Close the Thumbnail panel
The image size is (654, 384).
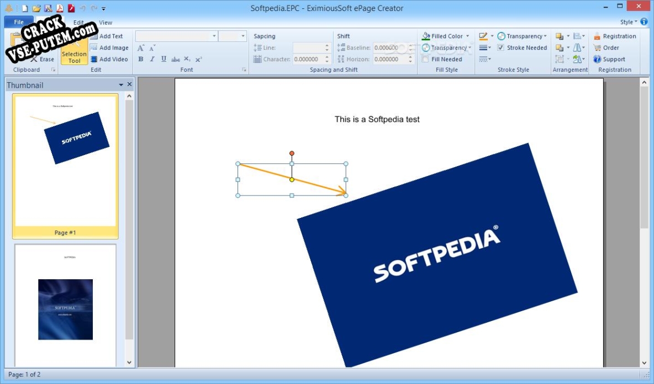(x=129, y=84)
